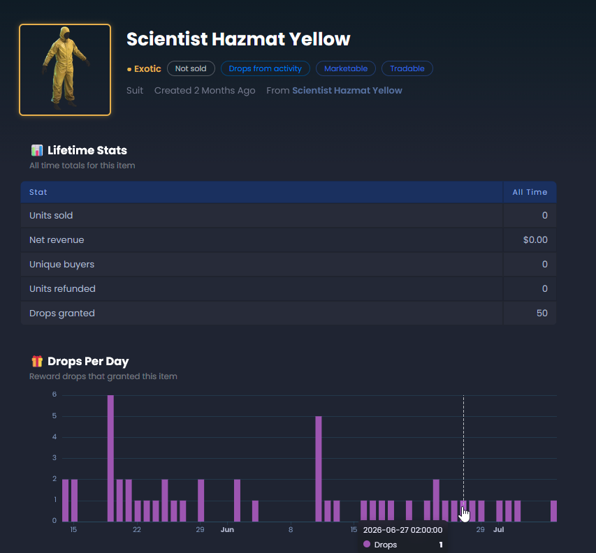Viewport: 596px width, 553px height.
Task: Select the Unique buyers row label
Action: pos(61,265)
